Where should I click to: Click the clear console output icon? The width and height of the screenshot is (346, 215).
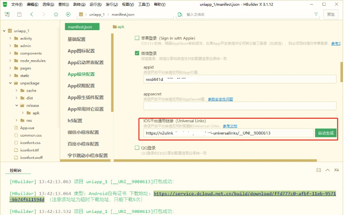337,170
